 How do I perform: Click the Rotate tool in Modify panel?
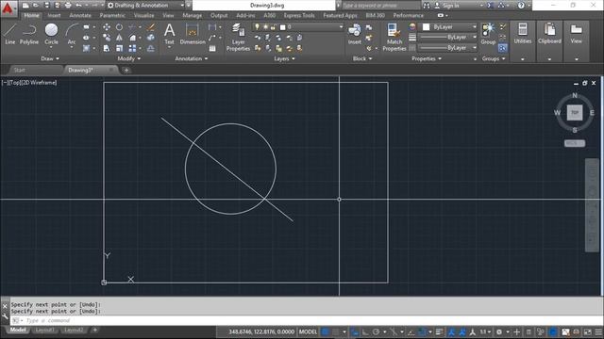tap(120, 27)
